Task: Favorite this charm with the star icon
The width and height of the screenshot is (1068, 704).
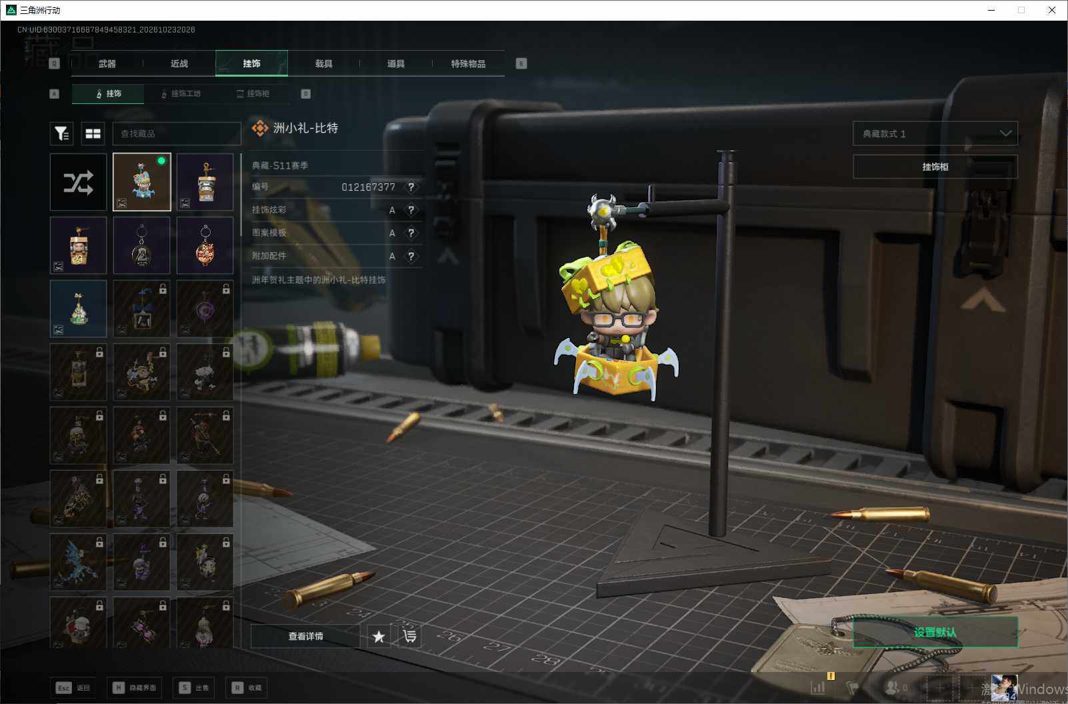Action: pos(379,636)
